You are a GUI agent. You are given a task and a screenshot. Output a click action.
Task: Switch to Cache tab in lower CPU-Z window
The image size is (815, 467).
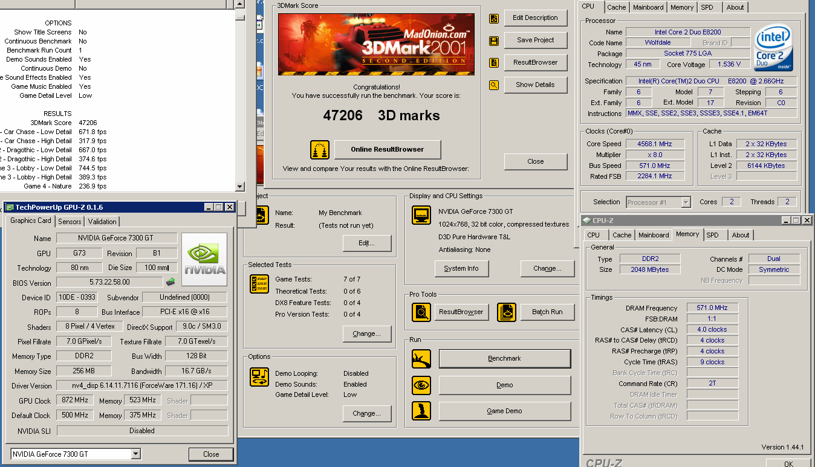[622, 235]
